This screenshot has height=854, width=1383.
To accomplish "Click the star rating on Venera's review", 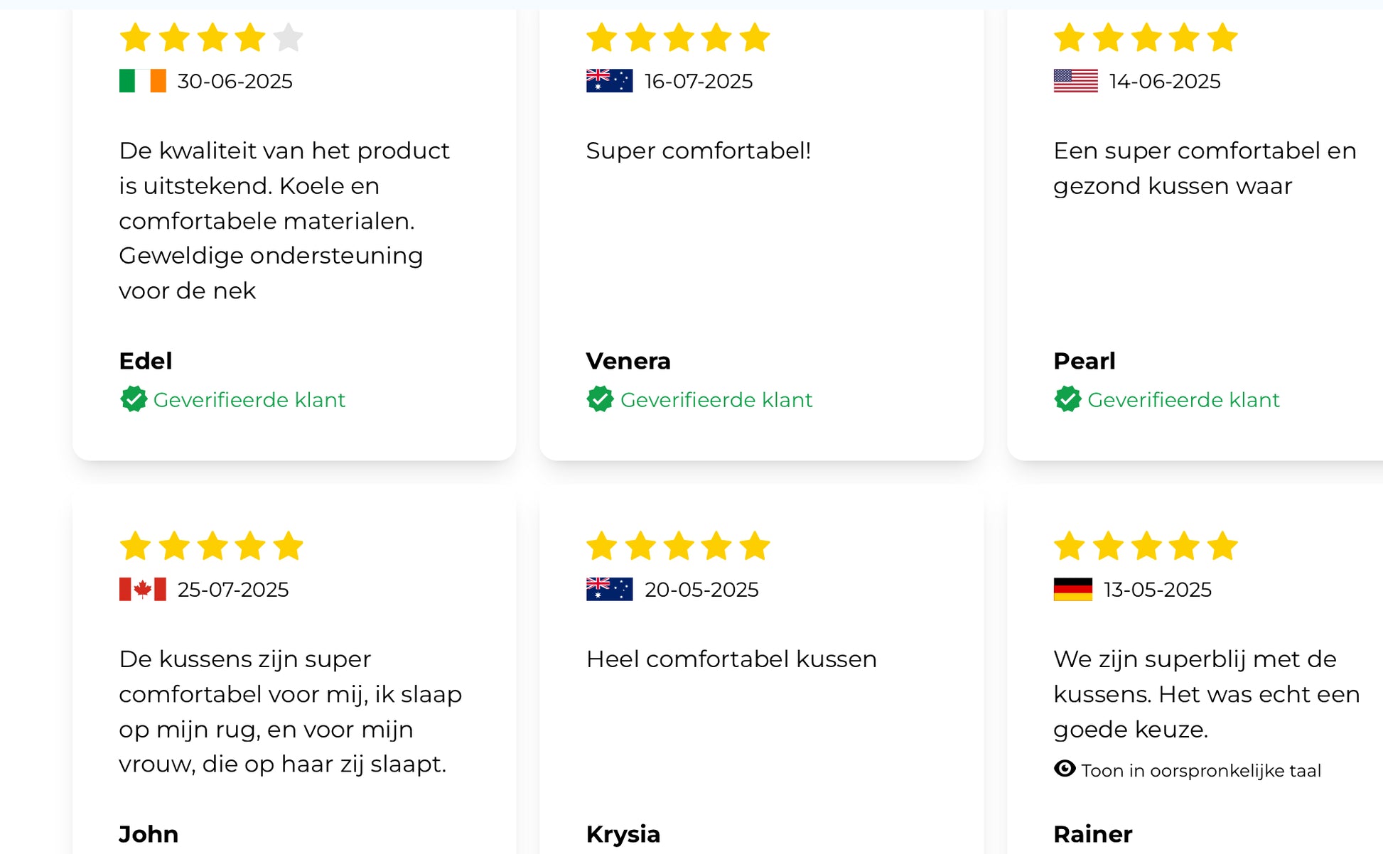I will point(678,38).
